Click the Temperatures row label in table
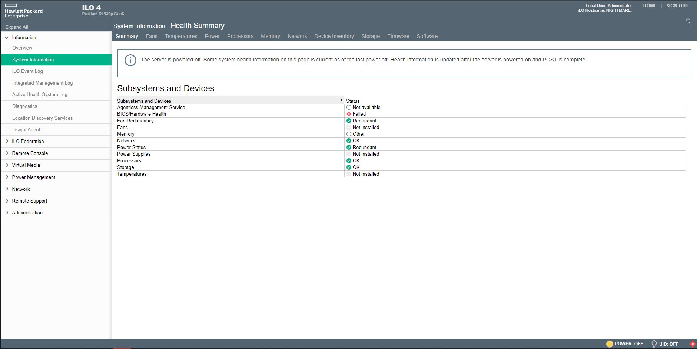Screen dimensions: 697x349 coord(132,174)
